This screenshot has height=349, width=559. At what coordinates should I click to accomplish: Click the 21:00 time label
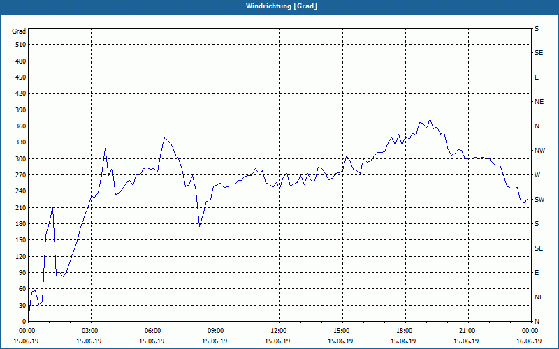(x=467, y=331)
